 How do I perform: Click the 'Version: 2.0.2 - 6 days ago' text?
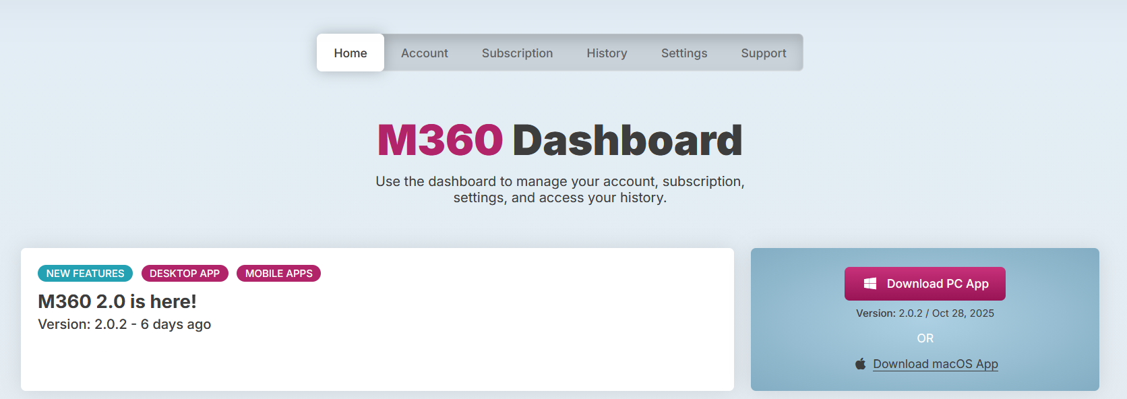click(124, 324)
